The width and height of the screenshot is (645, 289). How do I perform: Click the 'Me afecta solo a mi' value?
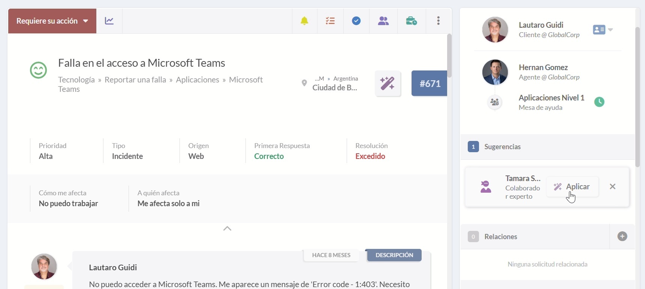tap(168, 204)
